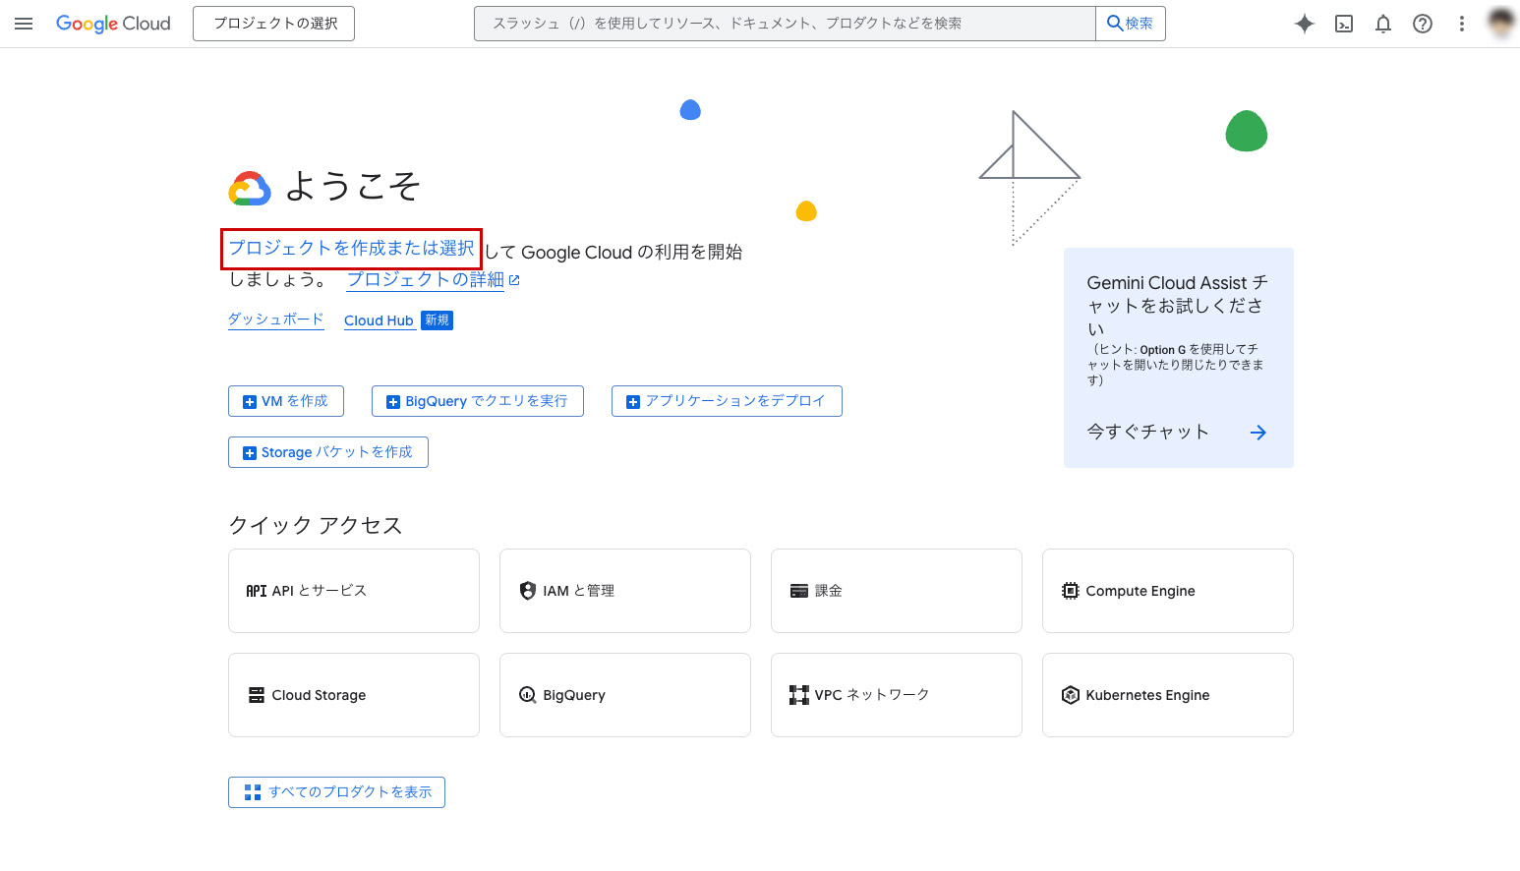
Task: Go to ダッシュボード link
Action: [276, 319]
